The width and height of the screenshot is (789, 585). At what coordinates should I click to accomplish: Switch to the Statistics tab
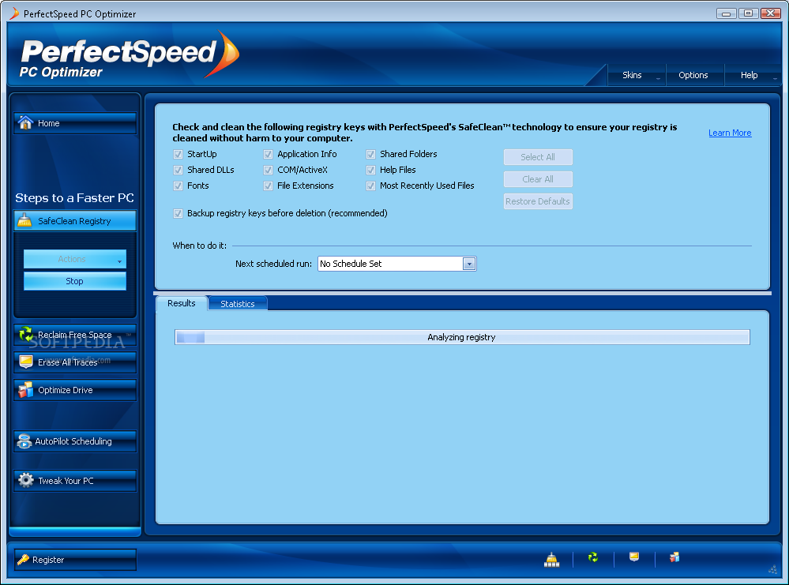point(238,304)
